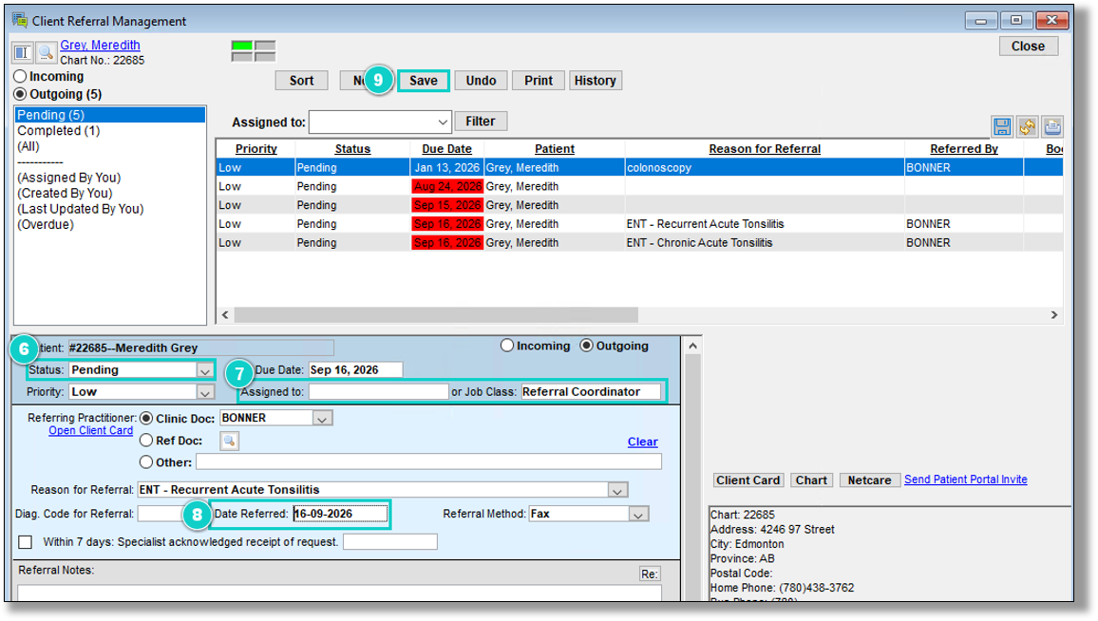
Task: Click the orange refresh icon above table
Action: point(1028,126)
